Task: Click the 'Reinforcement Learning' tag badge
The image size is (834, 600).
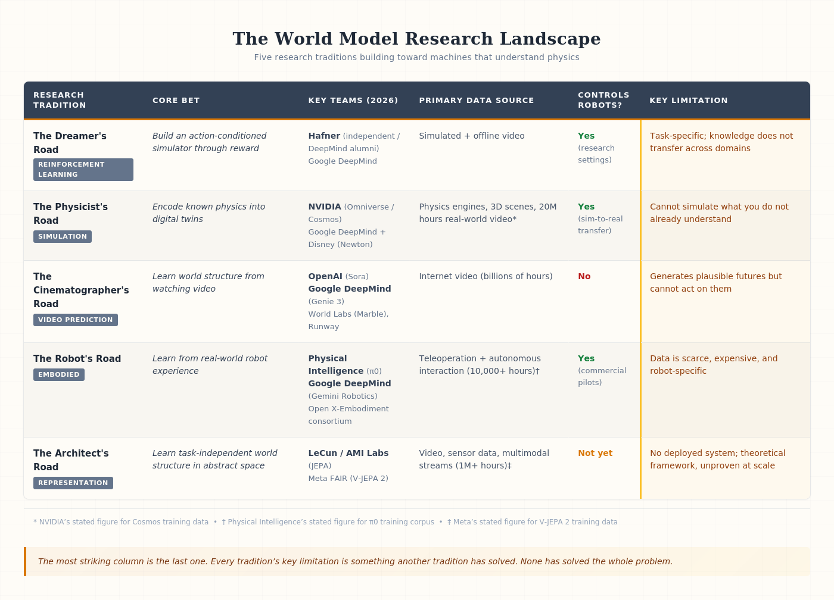Action: 83,170
